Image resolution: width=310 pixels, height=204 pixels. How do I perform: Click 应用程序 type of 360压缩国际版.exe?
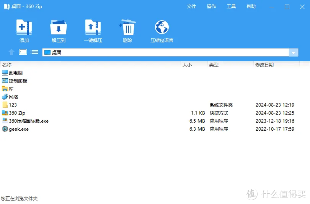click(x=219, y=121)
